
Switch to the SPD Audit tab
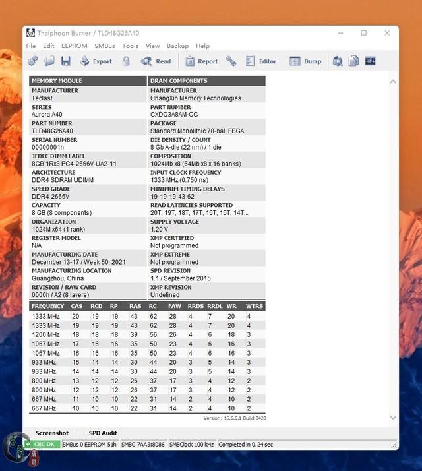[x=103, y=433]
